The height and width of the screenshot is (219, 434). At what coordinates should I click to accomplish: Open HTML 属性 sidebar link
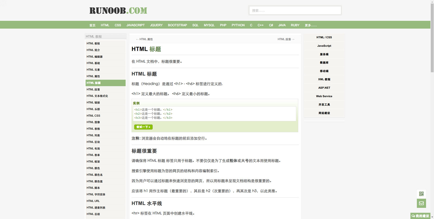pos(106,76)
